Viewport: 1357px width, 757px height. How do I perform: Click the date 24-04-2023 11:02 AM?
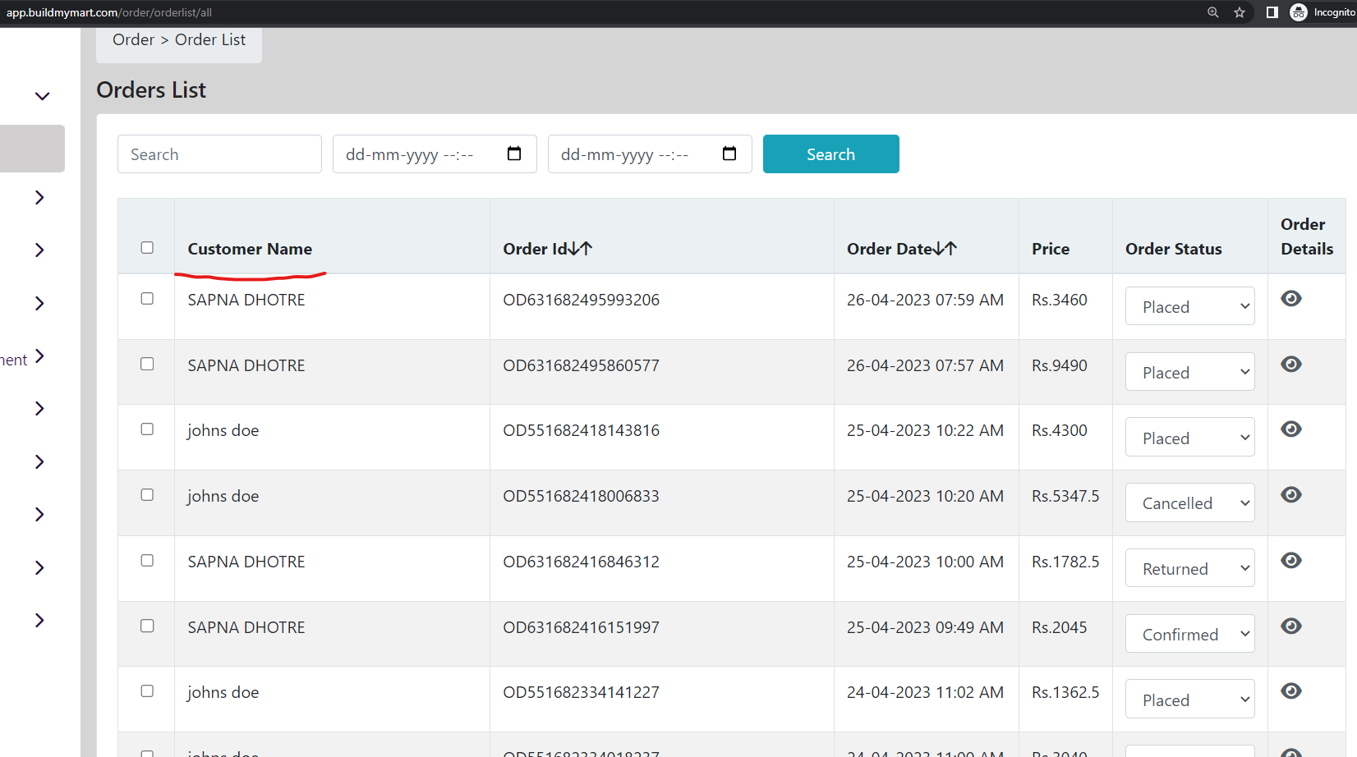click(x=925, y=692)
